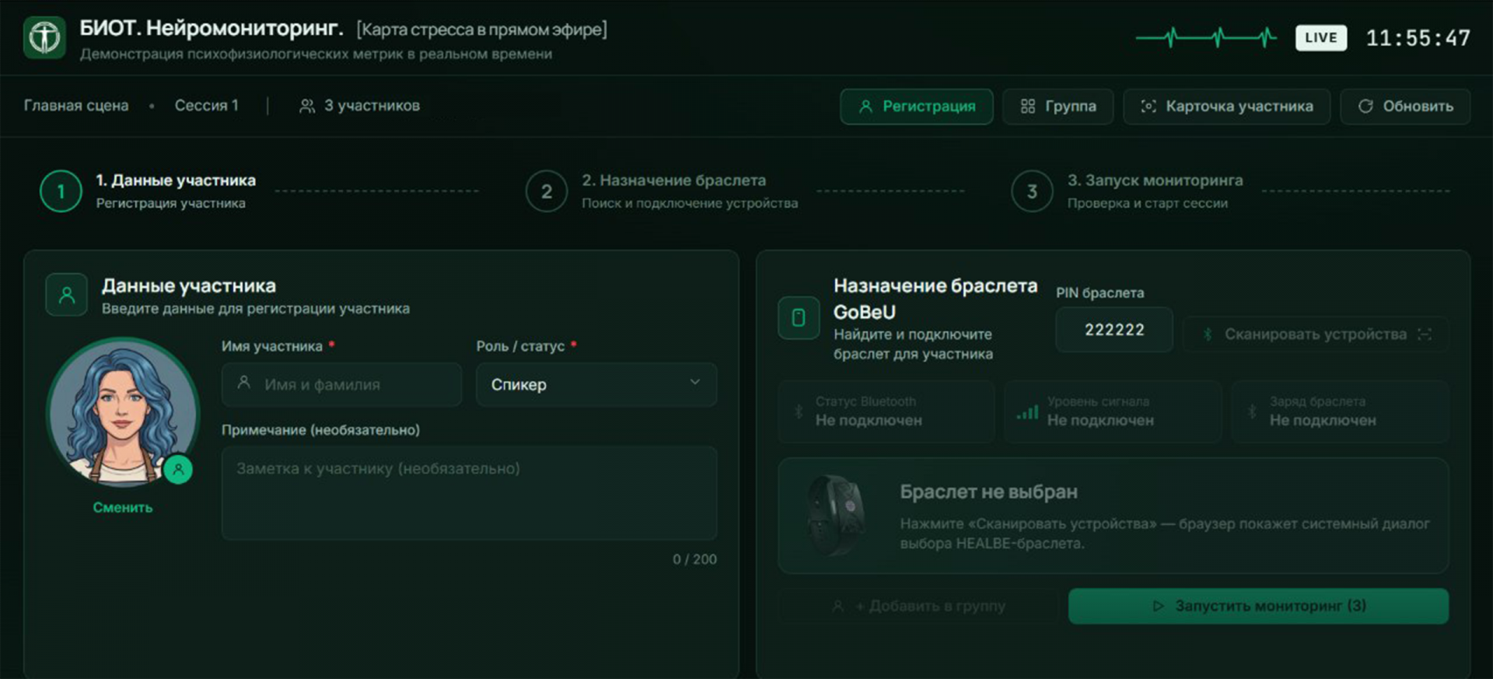Viewport: 1493px width, 679px height.
Task: Click the PIN браслета field showing 222222
Action: (1114, 330)
